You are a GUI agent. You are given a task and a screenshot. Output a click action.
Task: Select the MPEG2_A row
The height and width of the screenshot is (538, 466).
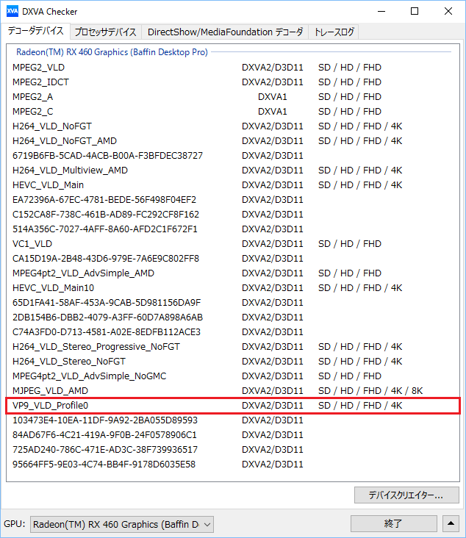(x=233, y=97)
